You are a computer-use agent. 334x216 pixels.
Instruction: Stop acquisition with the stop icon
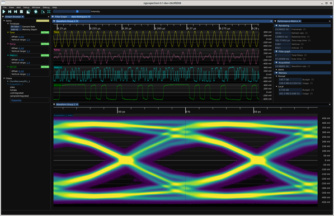pos(21,12)
